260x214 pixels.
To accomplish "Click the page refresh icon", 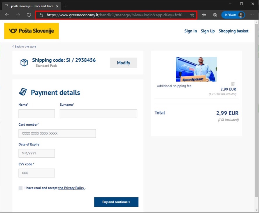I will tap(29, 15).
